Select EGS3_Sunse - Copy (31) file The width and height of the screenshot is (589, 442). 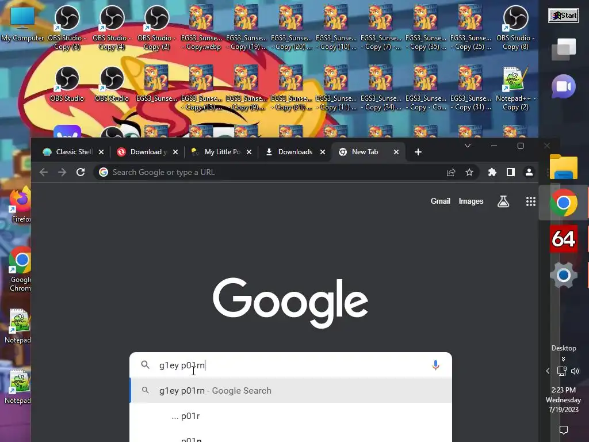[x=471, y=88]
